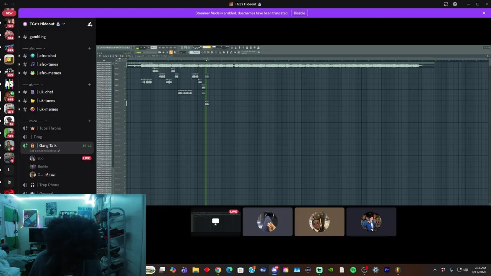The width and height of the screenshot is (491, 276).
Task: Open Microsoft Edge from the taskbar
Action: [229, 270]
